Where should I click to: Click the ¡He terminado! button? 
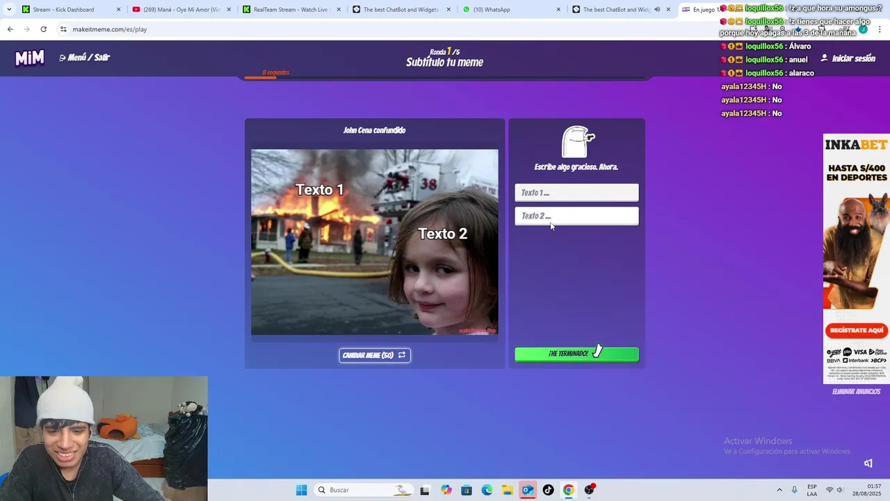(x=576, y=354)
